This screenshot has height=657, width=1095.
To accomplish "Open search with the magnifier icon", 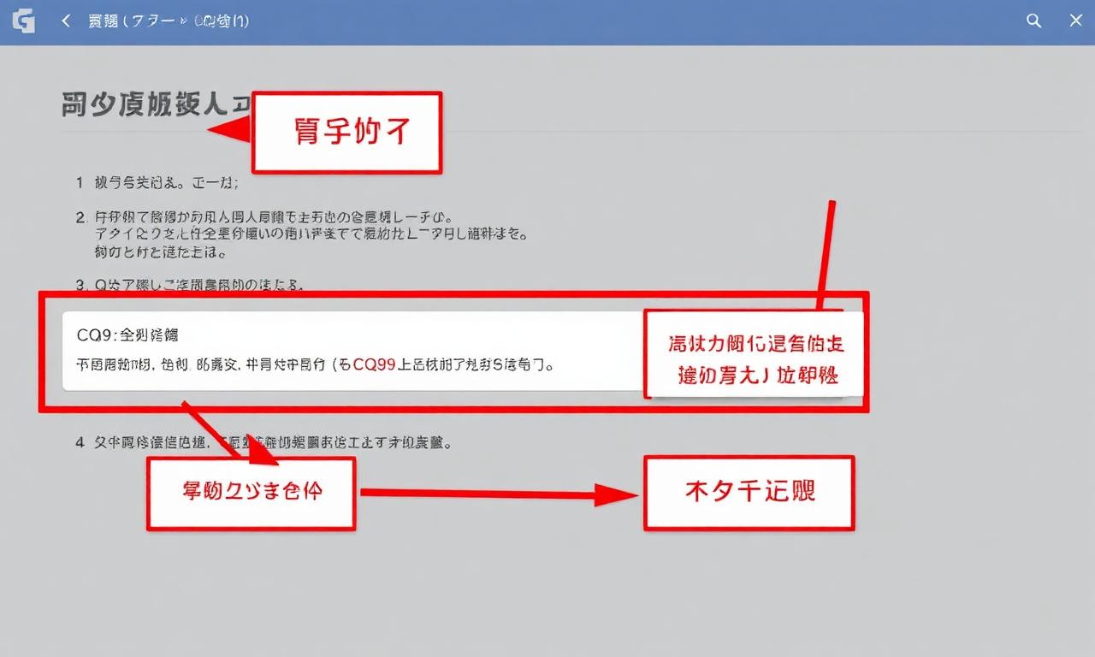I will coord(1034,21).
